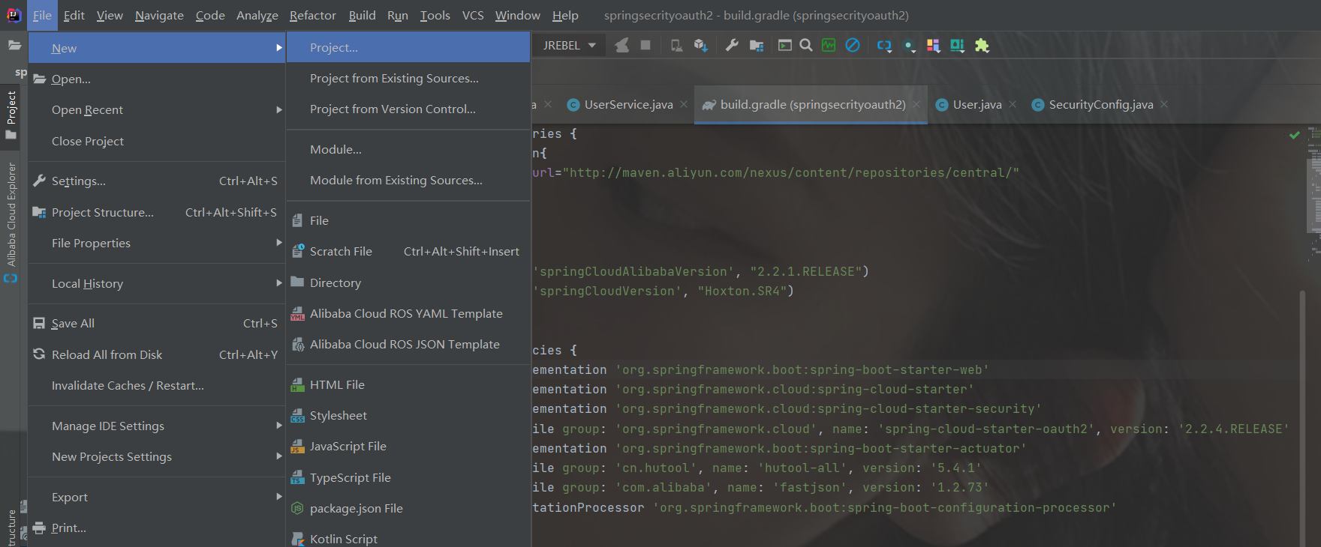Screen dimensions: 1321x547
Task: Close the build.gradle editor tab
Action: pos(916,104)
